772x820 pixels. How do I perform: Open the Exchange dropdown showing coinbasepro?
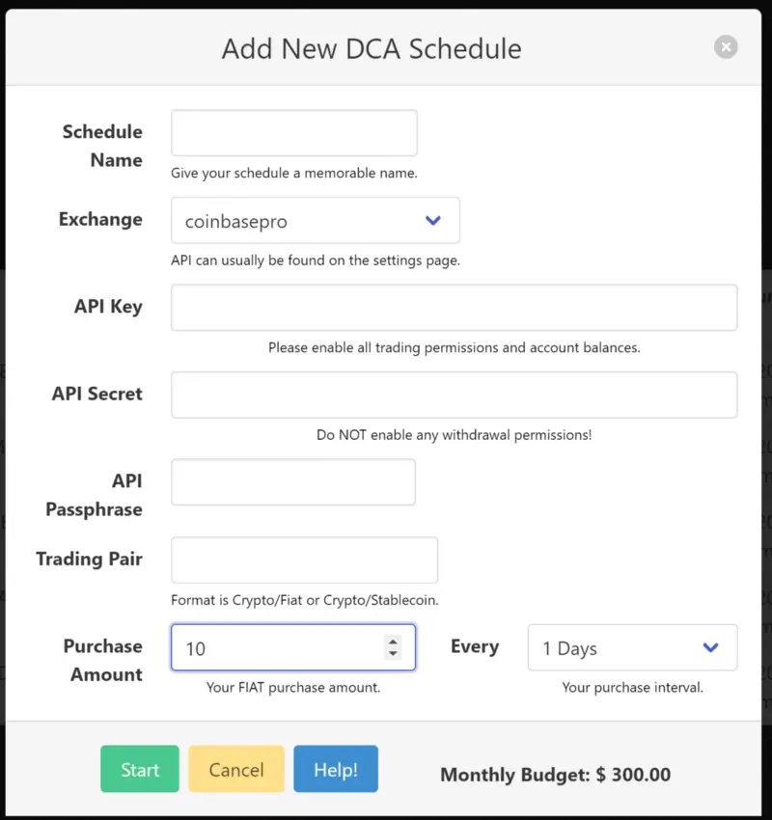[x=316, y=220]
